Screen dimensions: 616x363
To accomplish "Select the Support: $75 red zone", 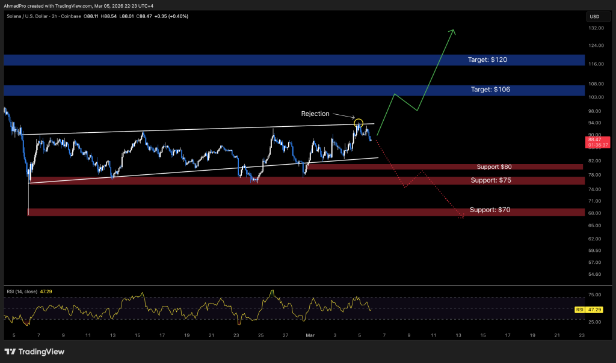I will click(241, 180).
